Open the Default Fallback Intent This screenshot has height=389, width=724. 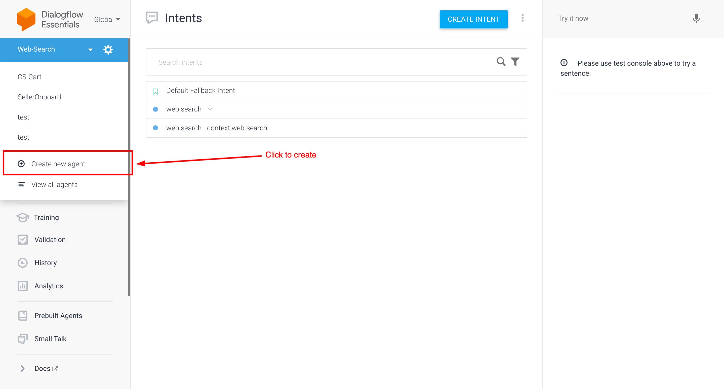click(x=200, y=91)
